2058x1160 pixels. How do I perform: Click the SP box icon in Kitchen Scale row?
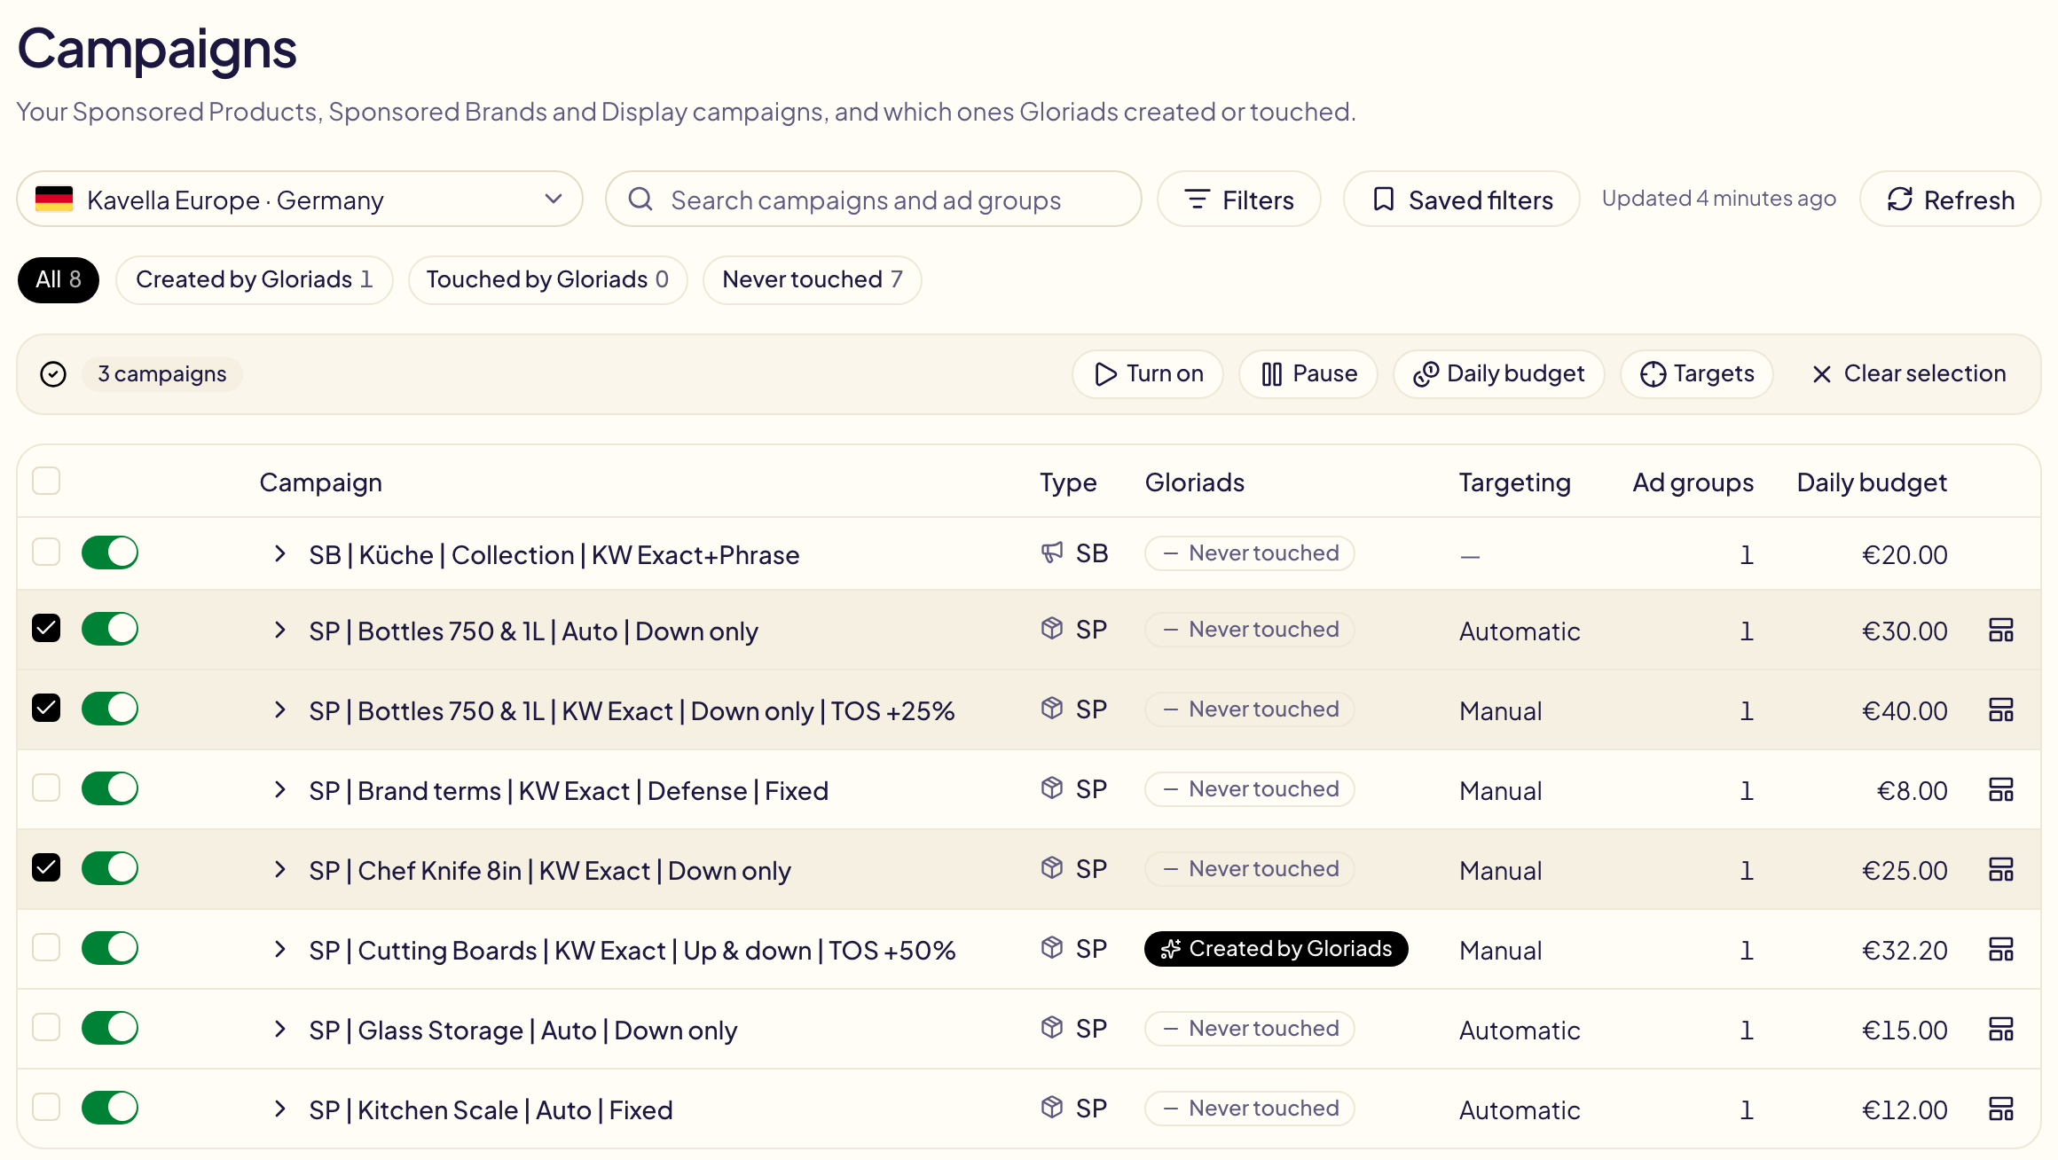point(1052,1108)
